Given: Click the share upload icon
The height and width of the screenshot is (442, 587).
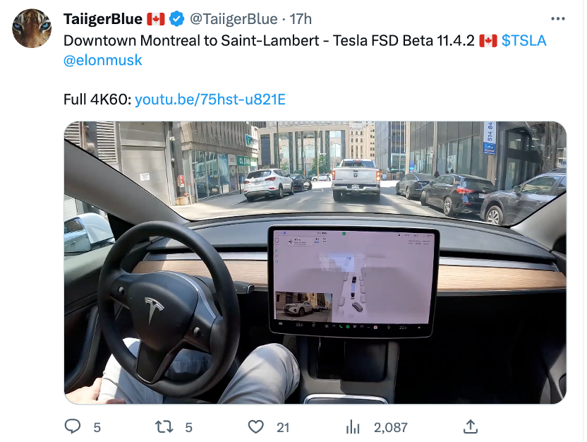Looking at the screenshot, I should (471, 426).
